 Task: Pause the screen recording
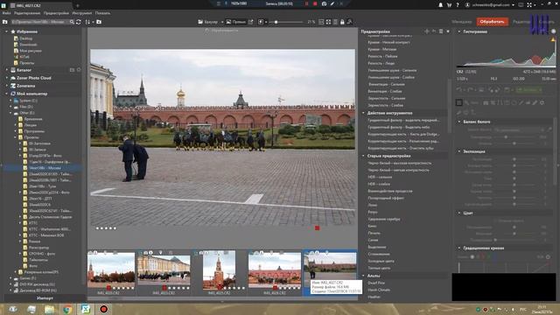306,3
